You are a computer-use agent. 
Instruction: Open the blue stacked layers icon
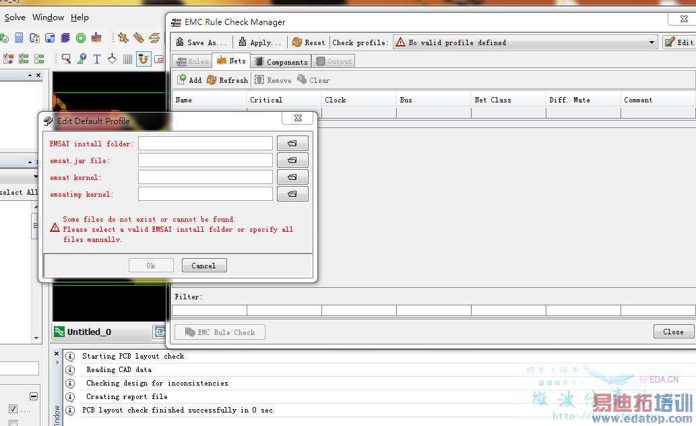pyautogui.click(x=65, y=38)
